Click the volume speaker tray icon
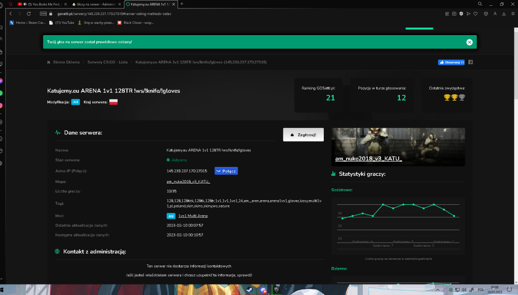This screenshot has height=295, width=518. coord(464,290)
